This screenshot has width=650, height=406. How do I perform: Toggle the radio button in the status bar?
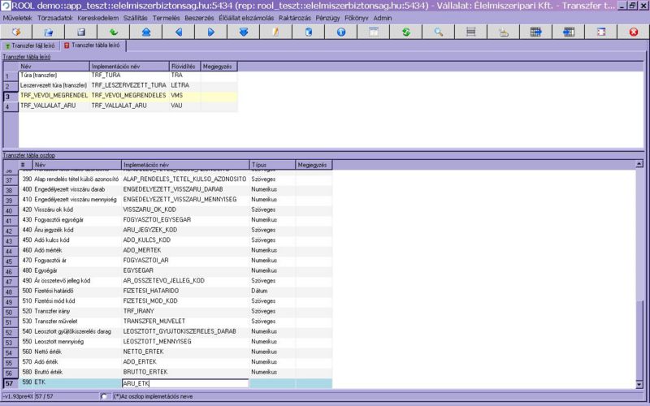(103, 396)
